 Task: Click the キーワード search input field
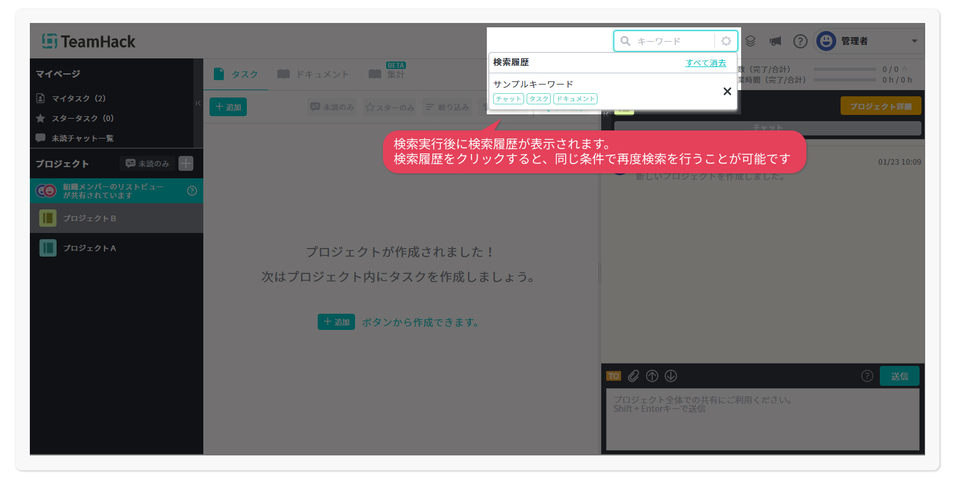tap(673, 42)
